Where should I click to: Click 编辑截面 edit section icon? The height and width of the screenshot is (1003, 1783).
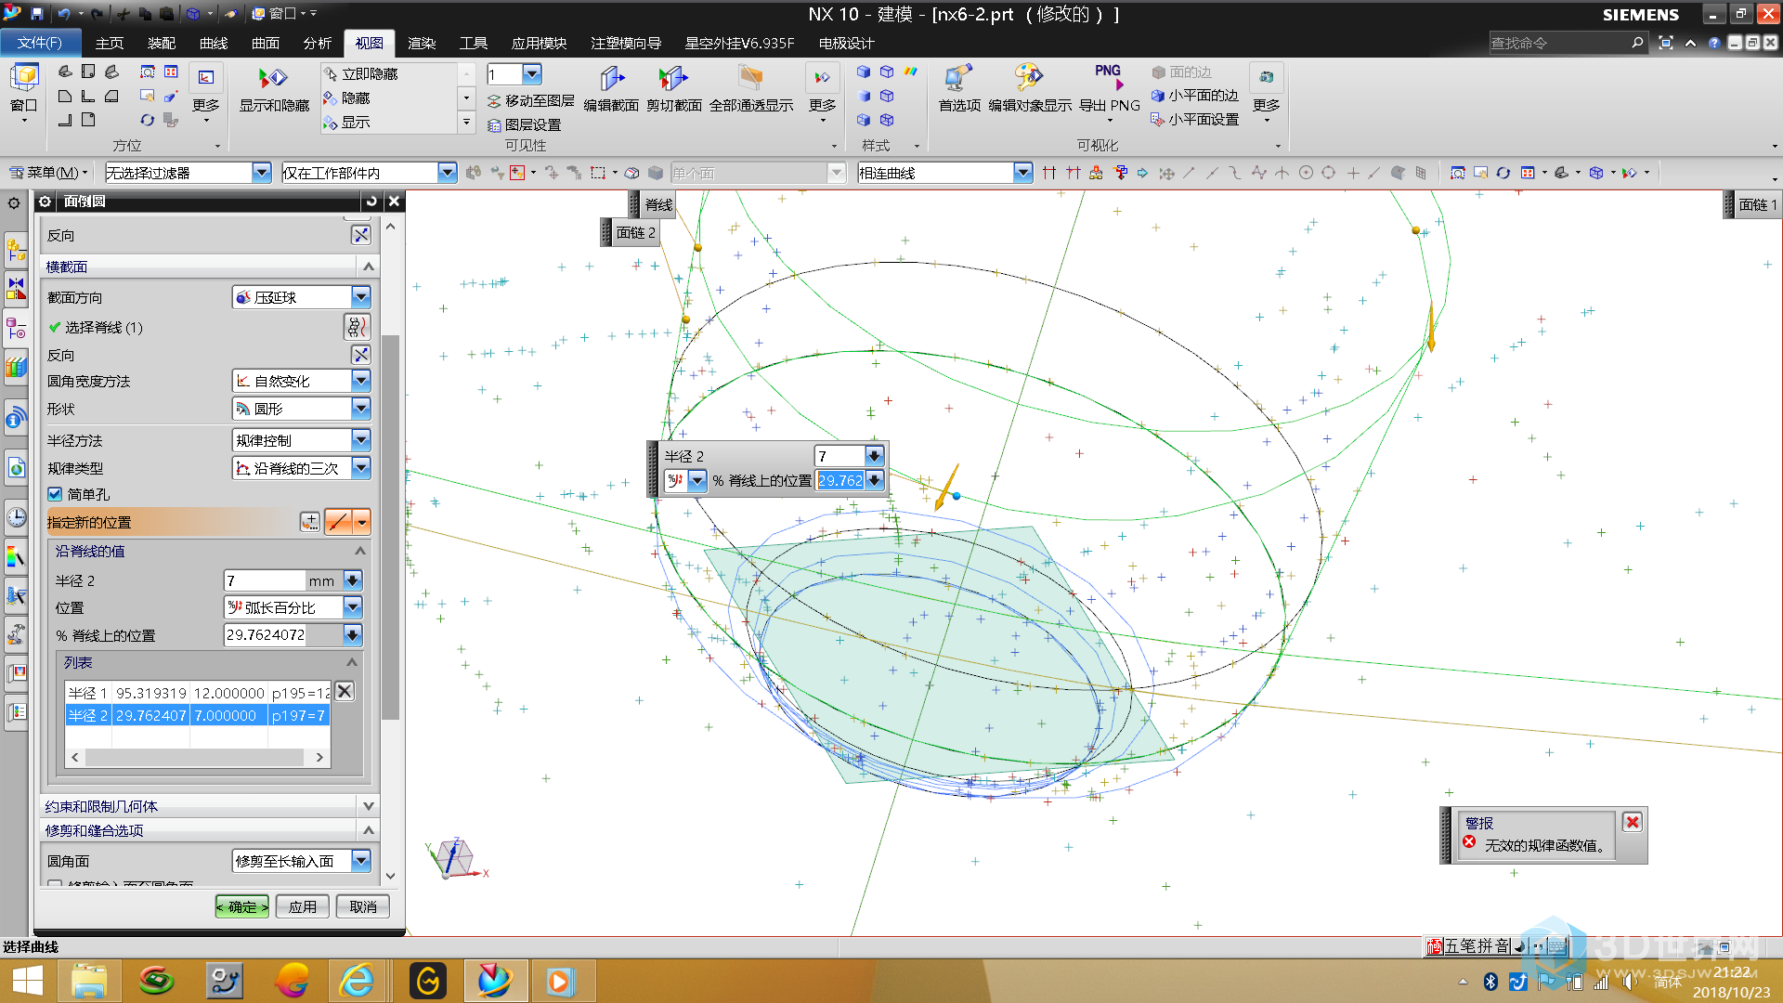point(611,88)
